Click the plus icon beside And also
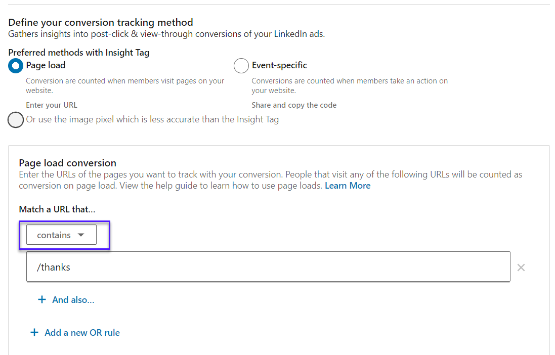 42,300
